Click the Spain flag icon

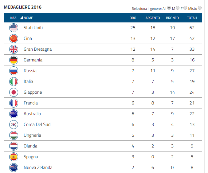14,157
